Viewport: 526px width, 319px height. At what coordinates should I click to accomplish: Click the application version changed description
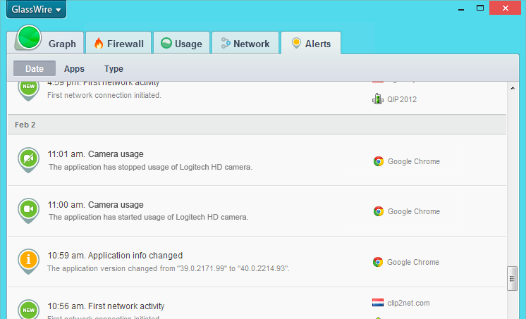pos(169,268)
